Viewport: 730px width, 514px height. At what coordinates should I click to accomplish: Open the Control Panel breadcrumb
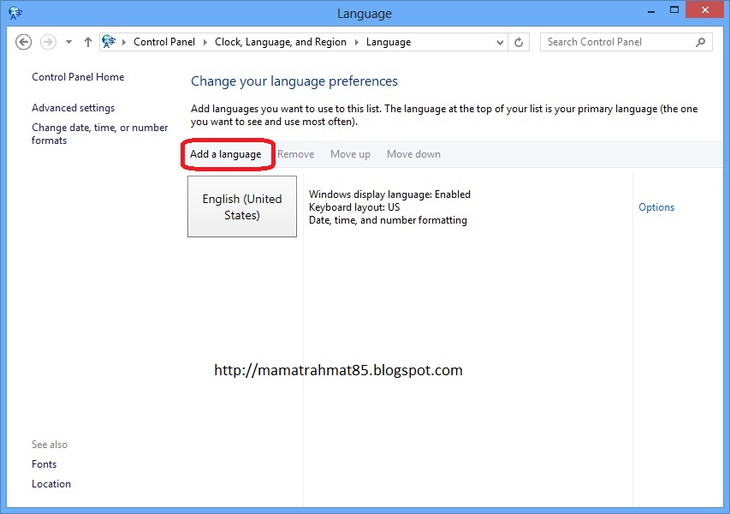pyautogui.click(x=163, y=42)
